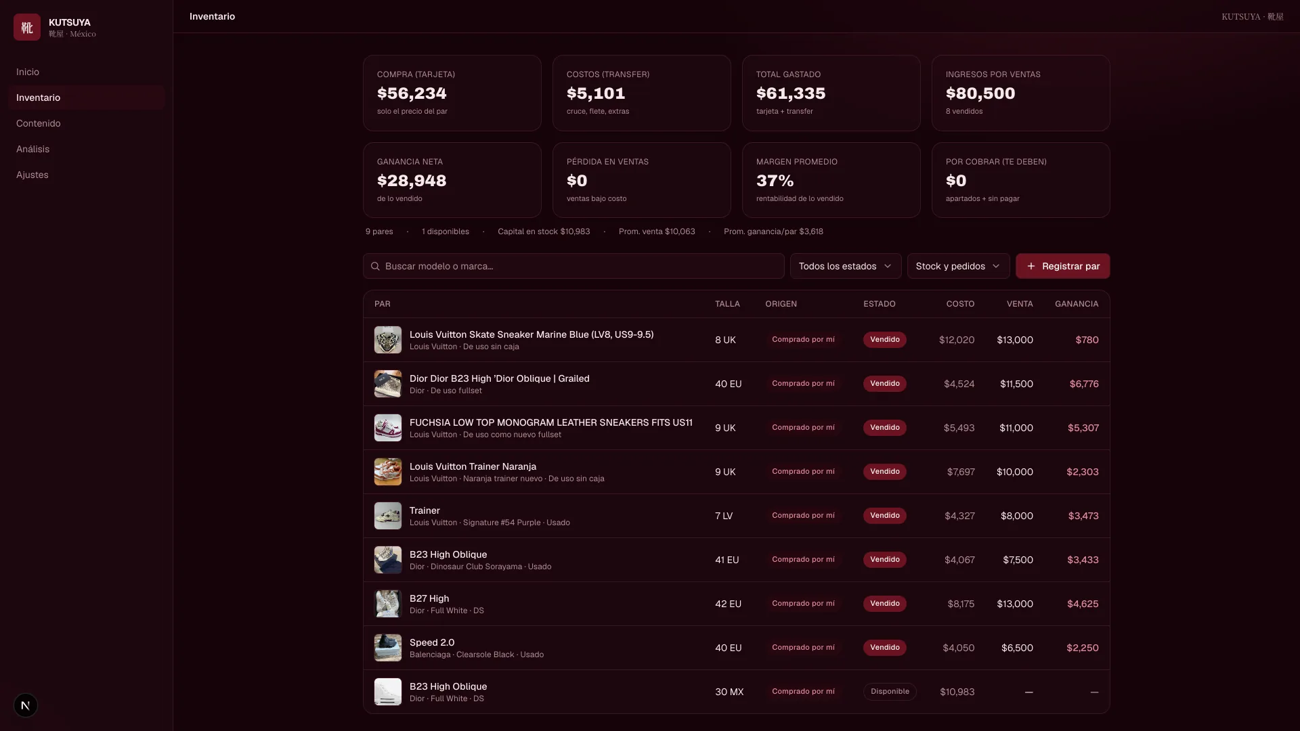Open Louis Vuitton Trainer Naranja thumbnail
The height and width of the screenshot is (731, 1300).
(388, 472)
